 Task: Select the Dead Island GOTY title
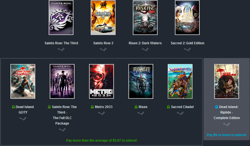(25, 110)
